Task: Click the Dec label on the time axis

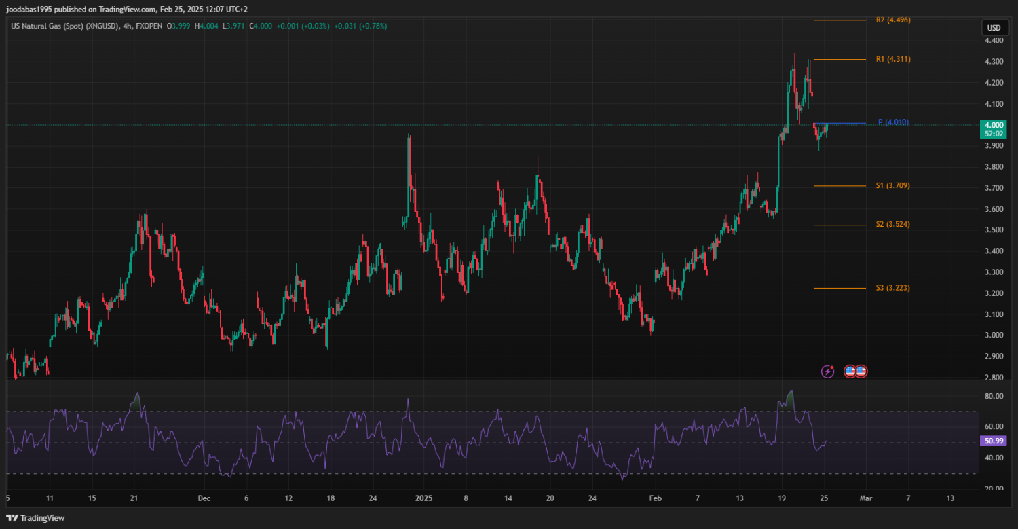Action: pos(204,498)
